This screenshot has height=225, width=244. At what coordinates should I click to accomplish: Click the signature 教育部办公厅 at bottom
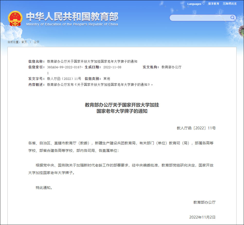click(x=204, y=202)
